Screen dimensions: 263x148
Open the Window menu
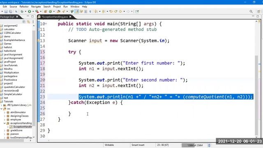coord(75,7)
